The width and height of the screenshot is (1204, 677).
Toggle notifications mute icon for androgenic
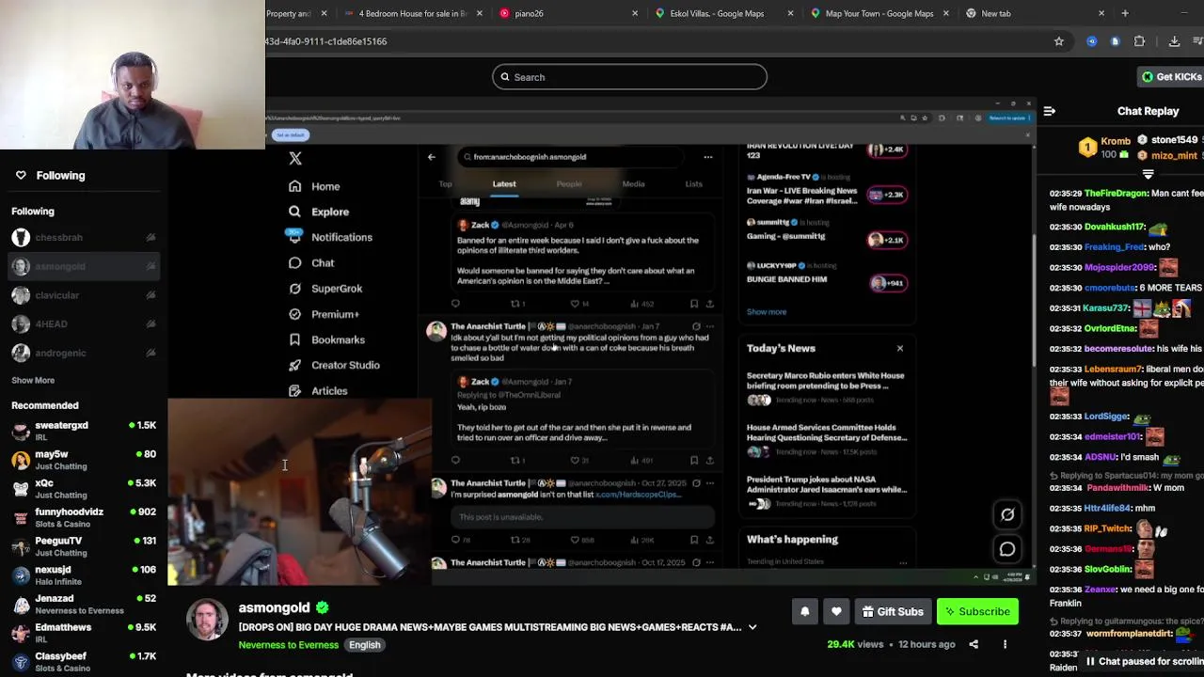(150, 354)
